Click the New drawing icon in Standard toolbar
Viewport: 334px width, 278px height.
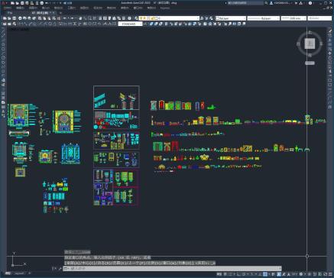pos(5,18)
